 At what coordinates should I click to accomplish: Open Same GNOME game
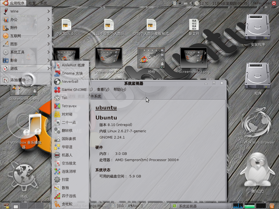70,90
